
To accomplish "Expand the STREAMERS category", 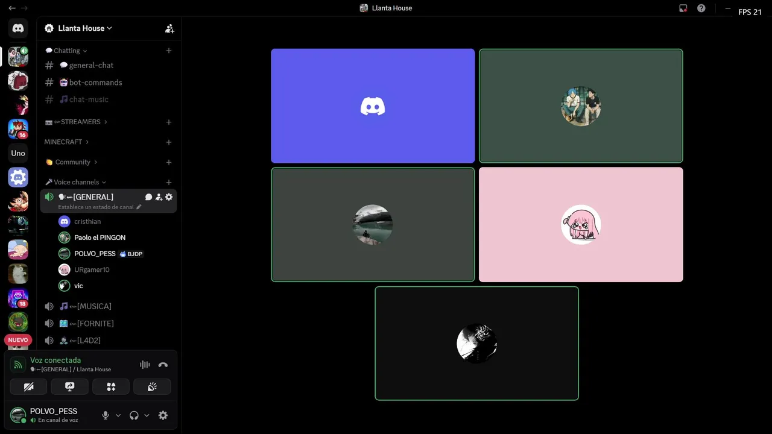I will pyautogui.click(x=76, y=122).
